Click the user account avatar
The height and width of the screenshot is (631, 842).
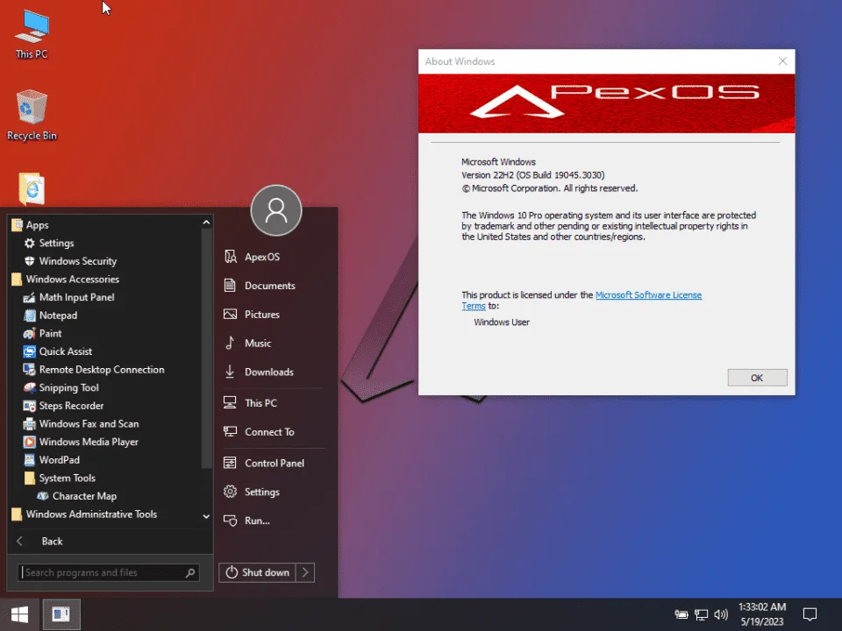tap(276, 210)
